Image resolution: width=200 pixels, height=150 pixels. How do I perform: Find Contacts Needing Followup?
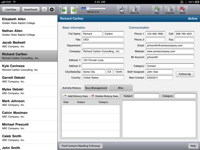(81, 146)
